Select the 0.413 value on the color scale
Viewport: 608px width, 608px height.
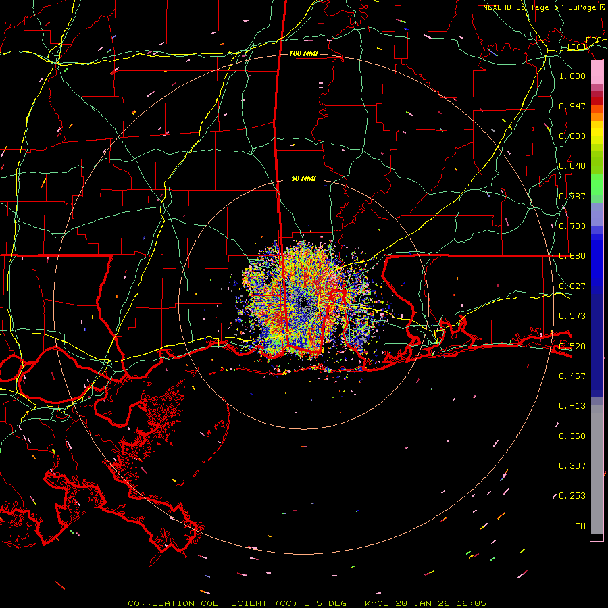point(572,406)
